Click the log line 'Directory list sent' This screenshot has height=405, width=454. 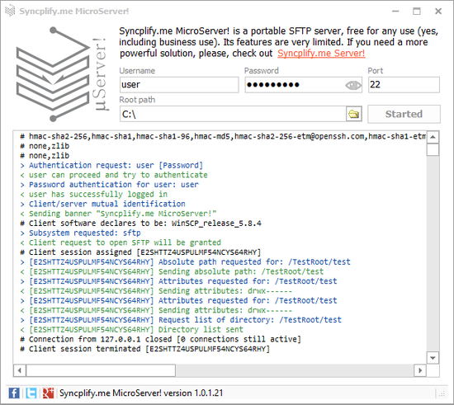(x=132, y=329)
